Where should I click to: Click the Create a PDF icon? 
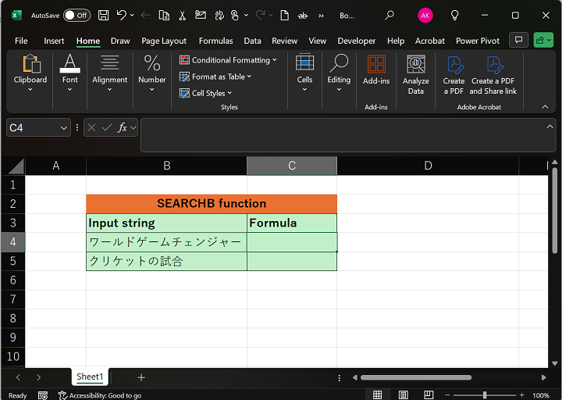pos(454,75)
